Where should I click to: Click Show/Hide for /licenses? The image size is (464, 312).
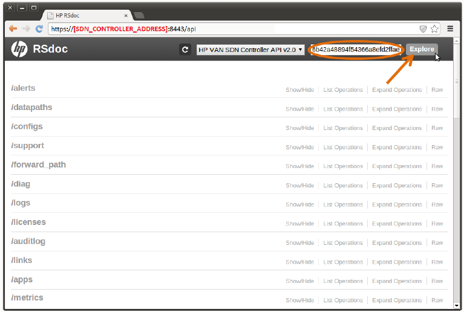pyautogui.click(x=300, y=224)
